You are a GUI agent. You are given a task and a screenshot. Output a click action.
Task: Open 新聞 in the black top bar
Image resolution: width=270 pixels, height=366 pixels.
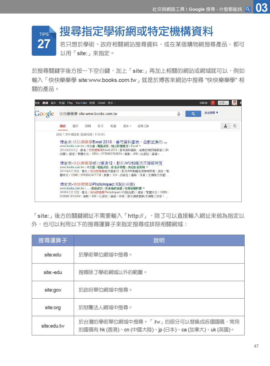click(x=92, y=103)
